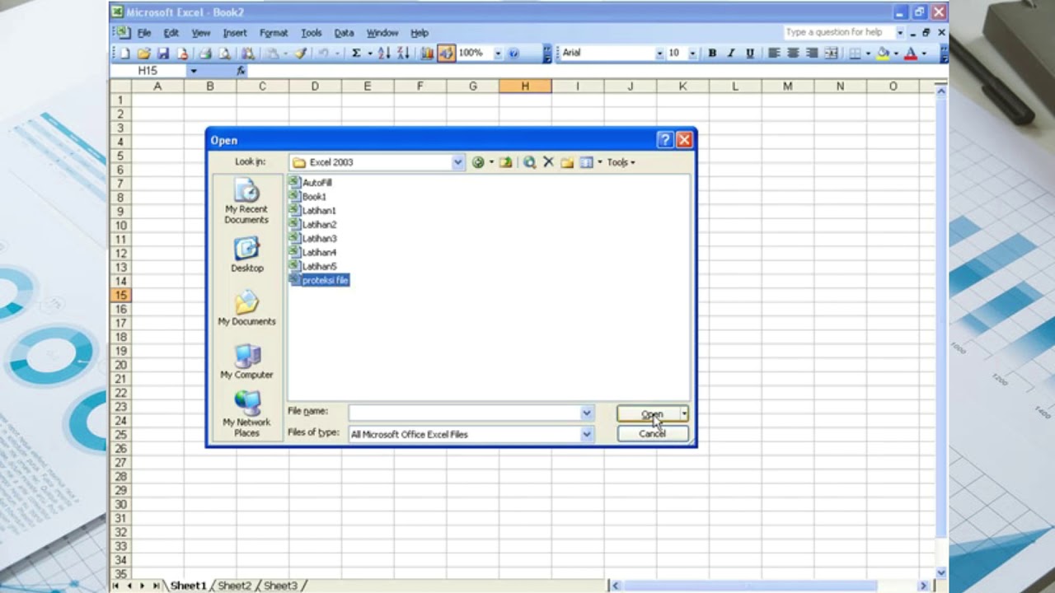Click the Print icon in toolbar
Image resolution: width=1055 pixels, height=593 pixels.
click(204, 53)
